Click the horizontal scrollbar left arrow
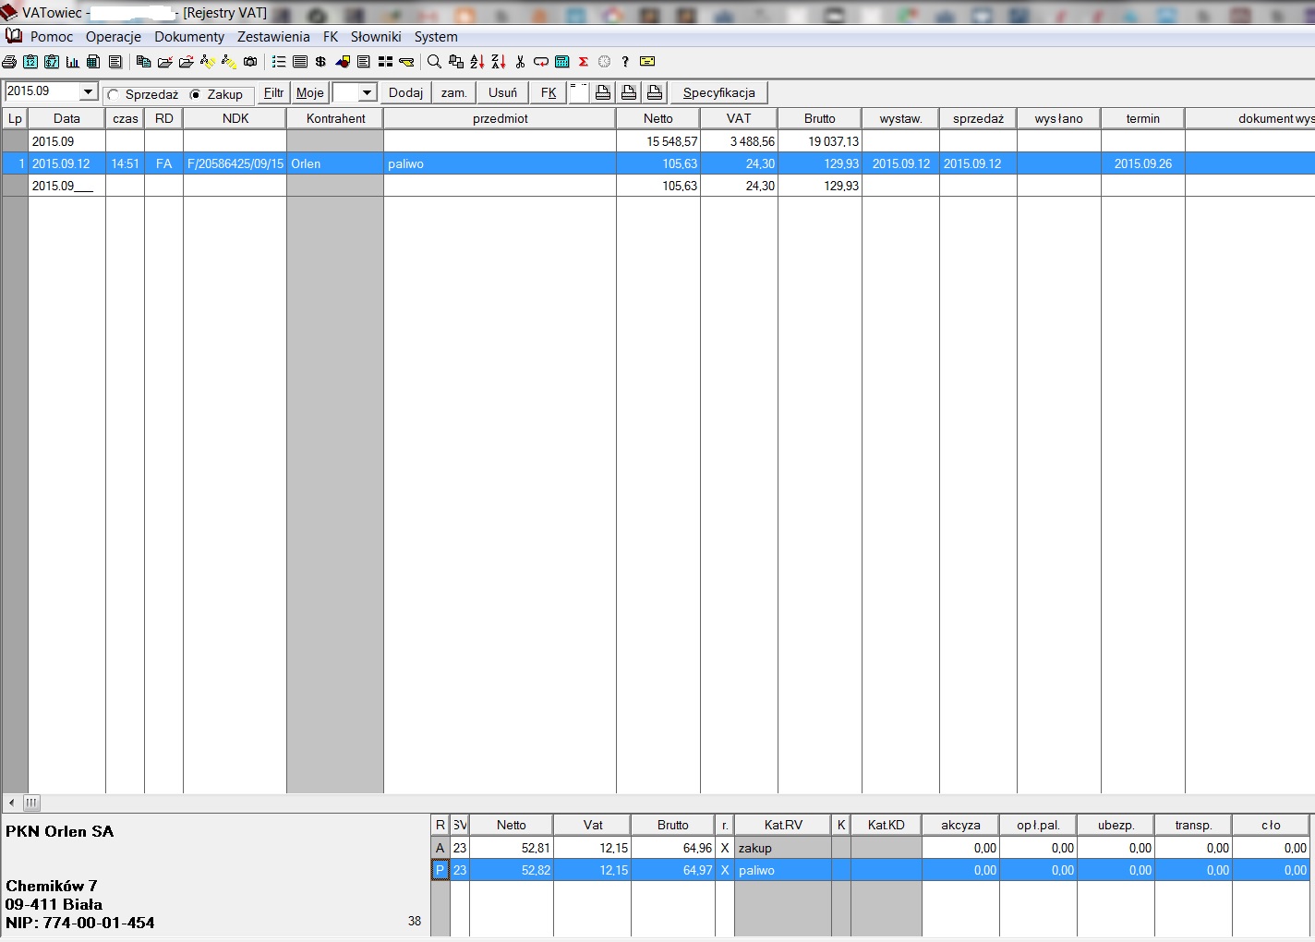1315x942 pixels. coord(11,803)
